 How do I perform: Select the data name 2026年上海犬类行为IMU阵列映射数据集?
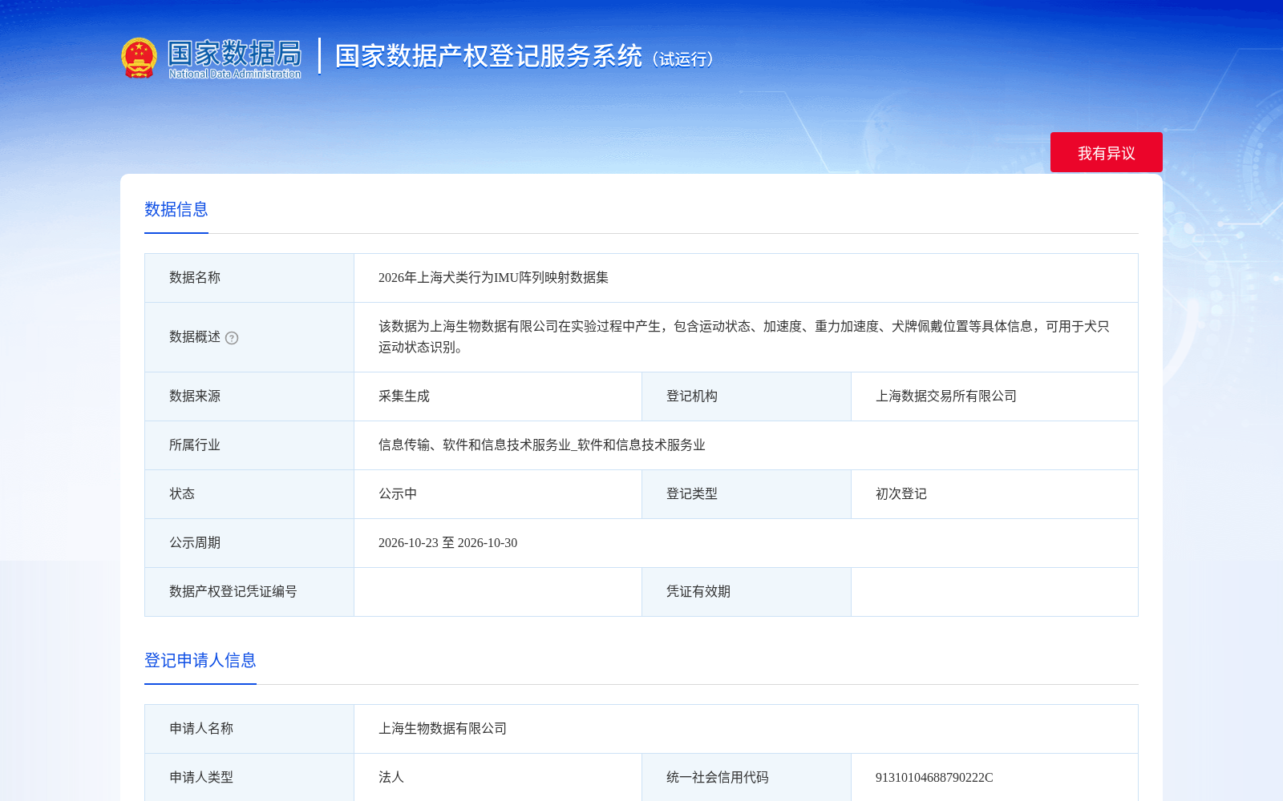point(493,278)
